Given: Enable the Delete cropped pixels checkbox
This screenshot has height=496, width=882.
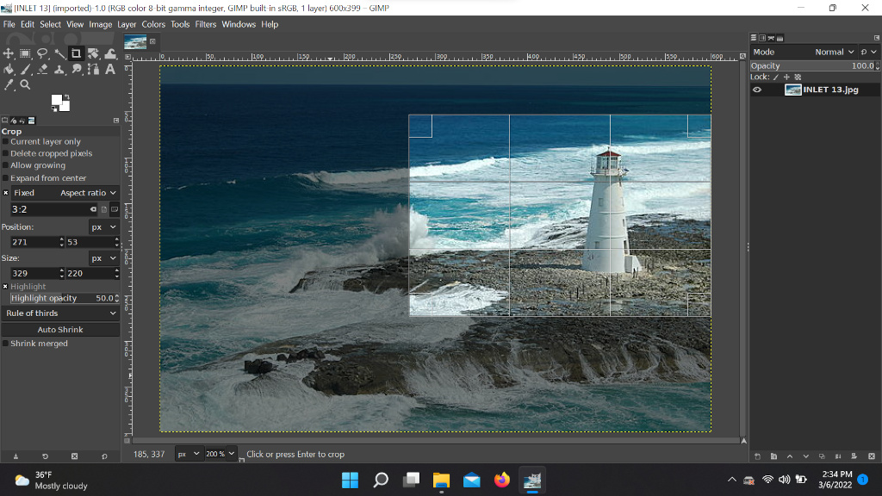Looking at the screenshot, I should (x=5, y=153).
